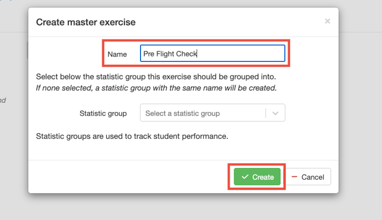Select the 'Select a statistic group' placeholder
The image size is (382, 220).
click(183, 113)
